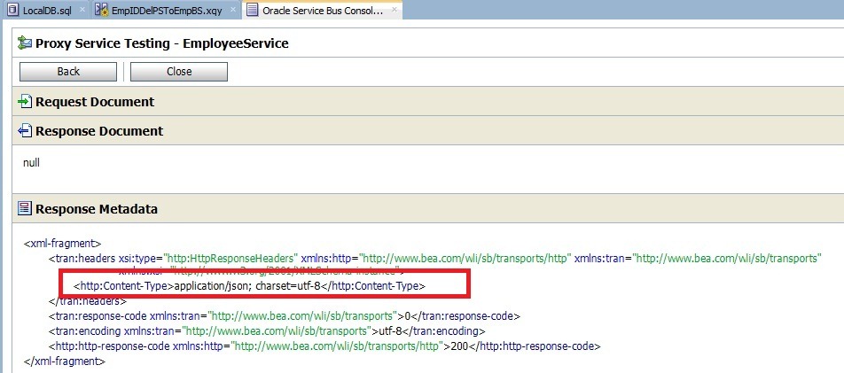Image resolution: width=844 pixels, height=373 pixels.
Task: Click the Request Document arrow icon
Action: [x=25, y=102]
